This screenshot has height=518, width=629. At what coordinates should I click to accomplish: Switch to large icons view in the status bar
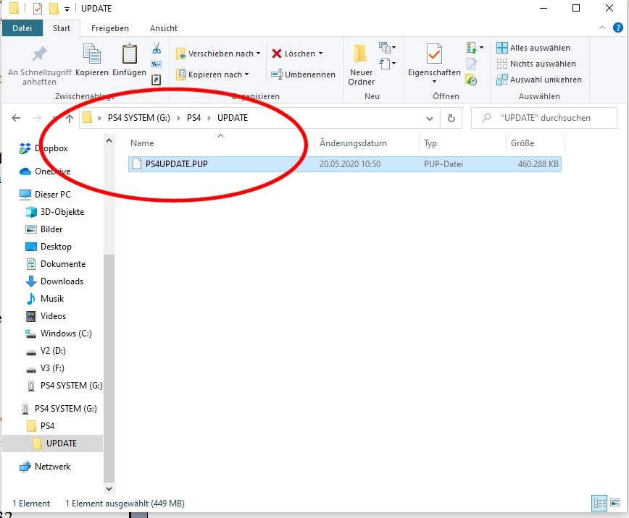click(615, 503)
